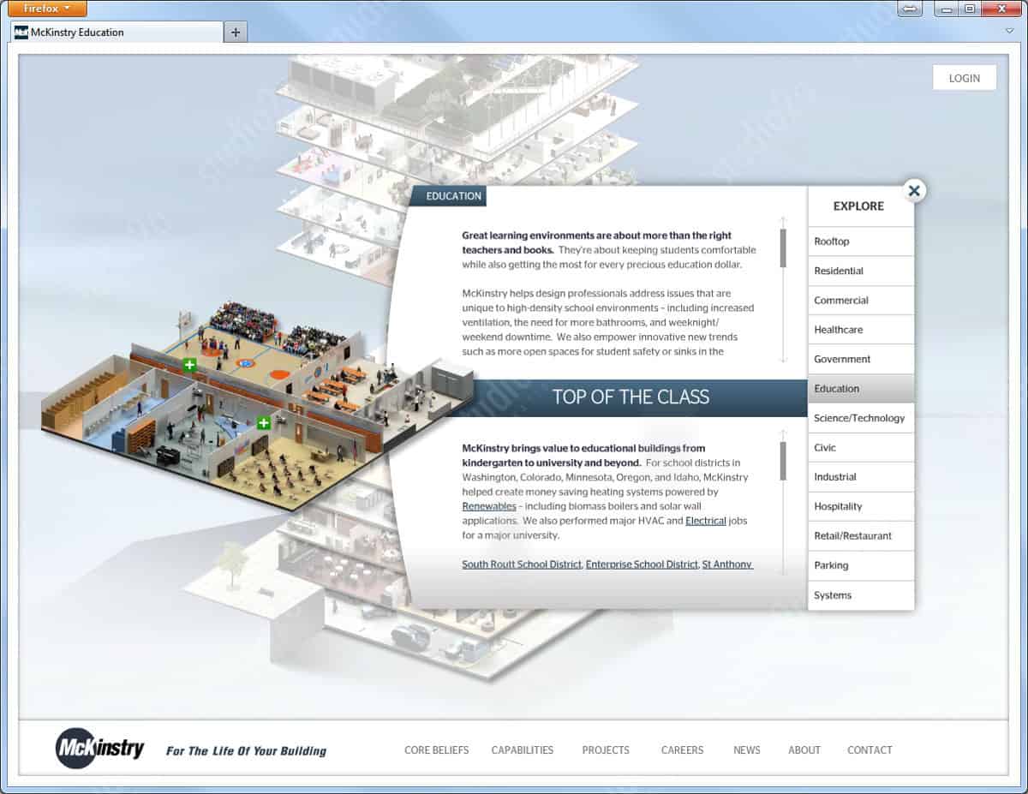Select Civic in the Explore list
Screen dimensions: 1028x794
(861, 447)
